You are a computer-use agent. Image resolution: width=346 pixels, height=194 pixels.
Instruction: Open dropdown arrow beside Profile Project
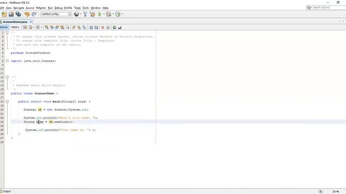pyautogui.click(x=123, y=15)
